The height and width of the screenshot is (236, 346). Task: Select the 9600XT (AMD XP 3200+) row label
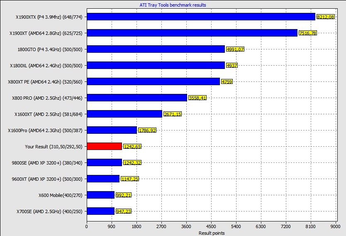coord(47,179)
